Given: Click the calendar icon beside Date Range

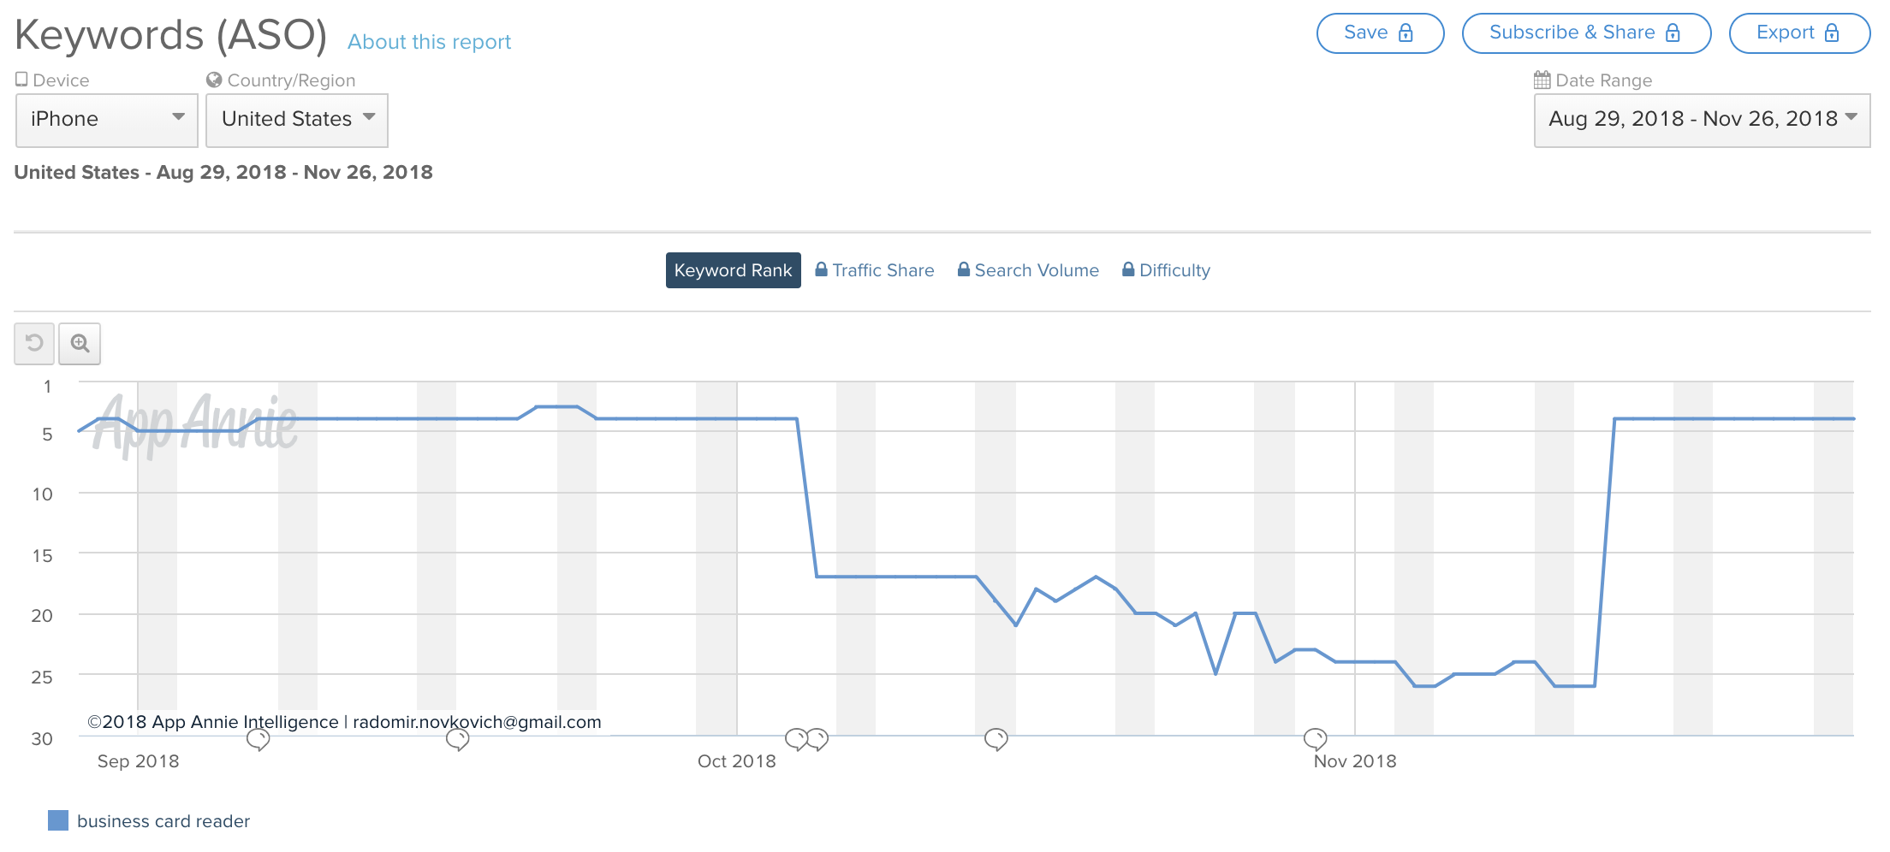Looking at the screenshot, I should (x=1542, y=80).
